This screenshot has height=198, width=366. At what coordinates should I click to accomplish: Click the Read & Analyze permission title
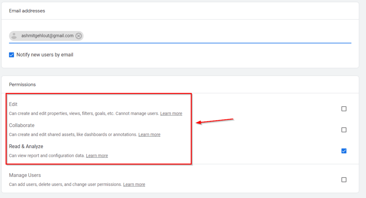pyautogui.click(x=26, y=146)
